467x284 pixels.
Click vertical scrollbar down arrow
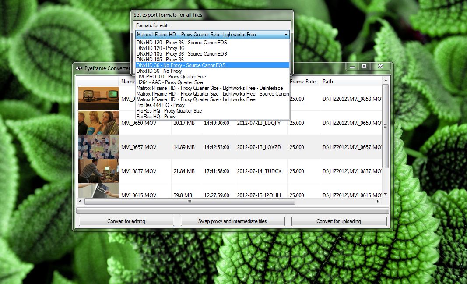pyautogui.click(x=386, y=195)
